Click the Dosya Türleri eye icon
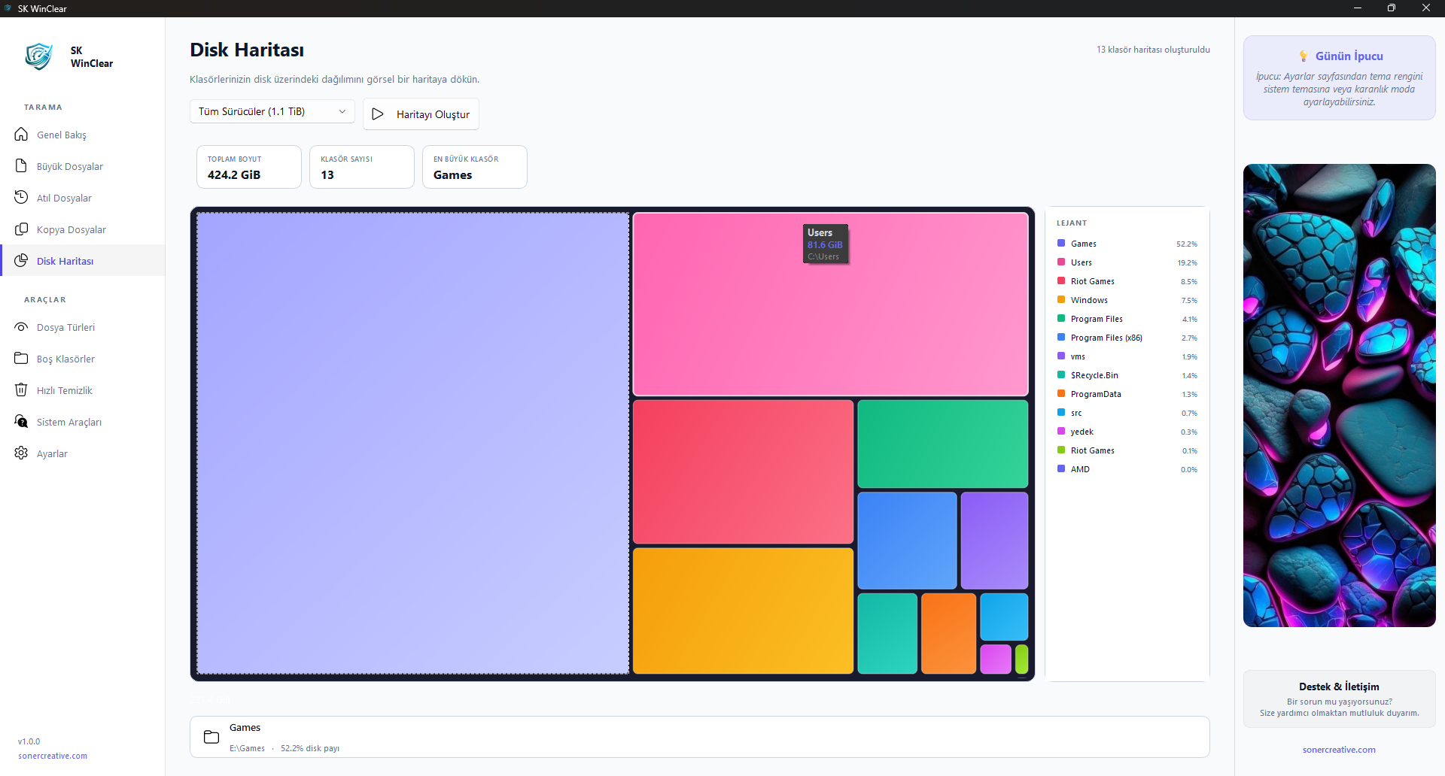 coord(21,327)
